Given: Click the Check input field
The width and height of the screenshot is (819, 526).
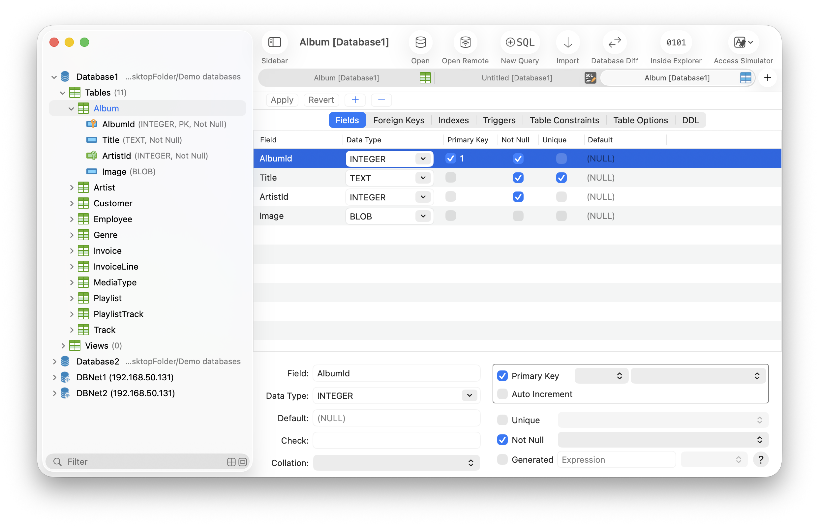Looking at the screenshot, I should pyautogui.click(x=396, y=440).
